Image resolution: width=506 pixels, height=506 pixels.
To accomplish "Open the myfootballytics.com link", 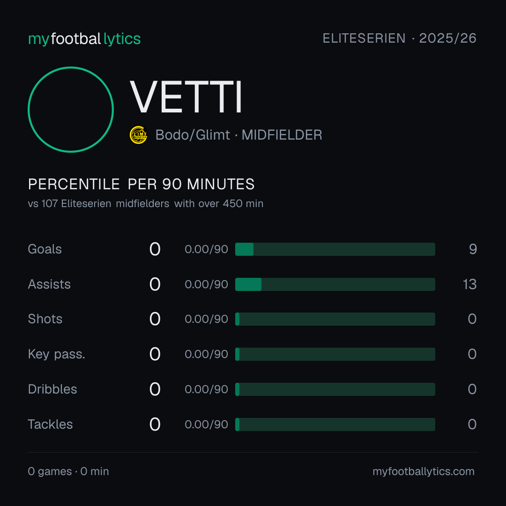I will pyautogui.click(x=424, y=471).
